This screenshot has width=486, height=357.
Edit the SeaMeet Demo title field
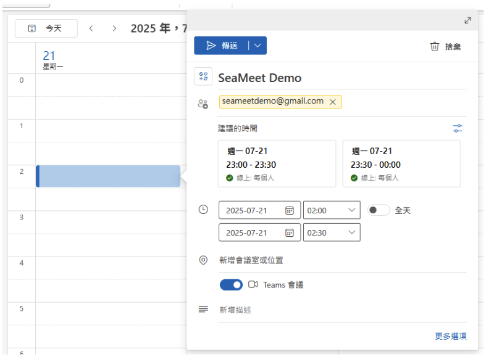pos(342,78)
